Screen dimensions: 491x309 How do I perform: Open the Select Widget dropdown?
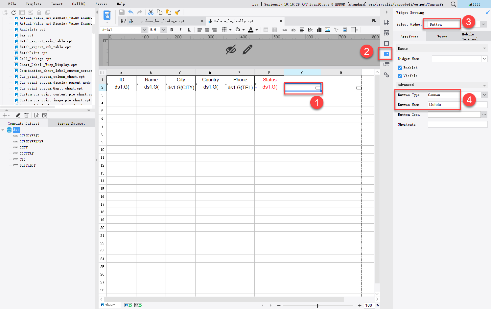click(483, 24)
